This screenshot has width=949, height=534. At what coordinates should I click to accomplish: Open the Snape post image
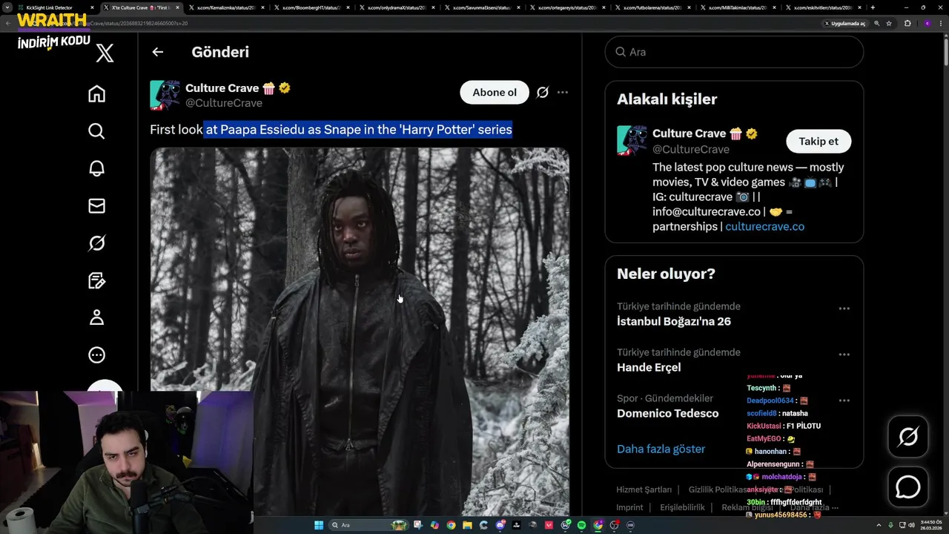360,332
